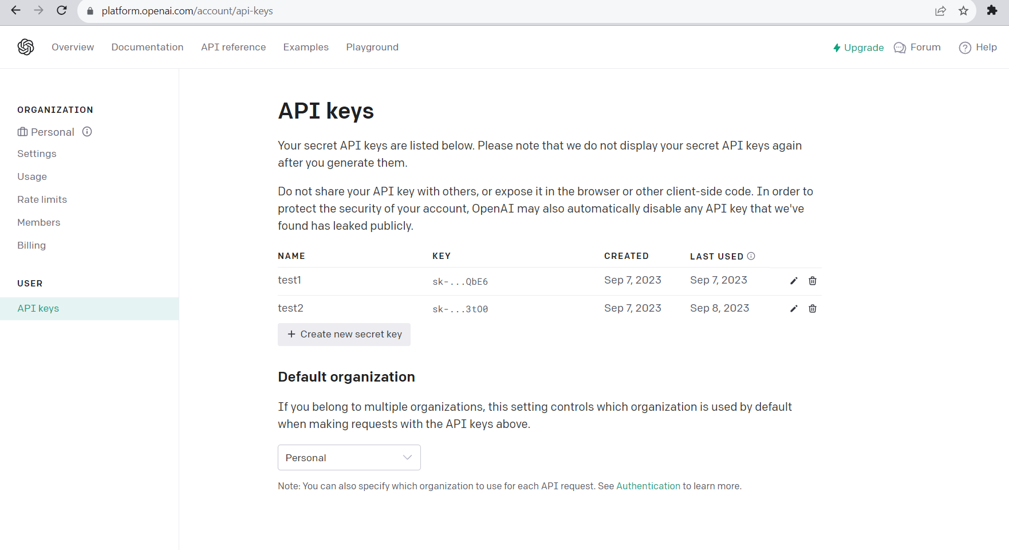Image resolution: width=1009 pixels, height=550 pixels.
Task: Click key value sk-...QbE6
Action: coord(460,281)
